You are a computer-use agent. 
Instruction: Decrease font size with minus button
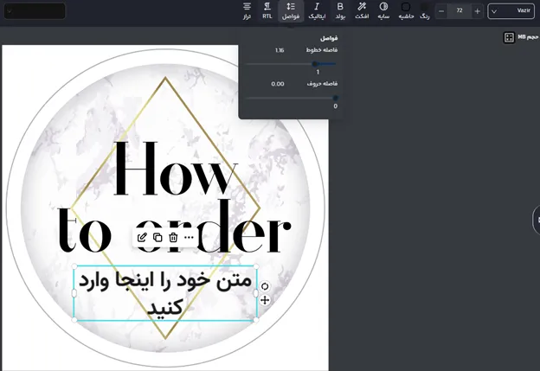pyautogui.click(x=441, y=11)
